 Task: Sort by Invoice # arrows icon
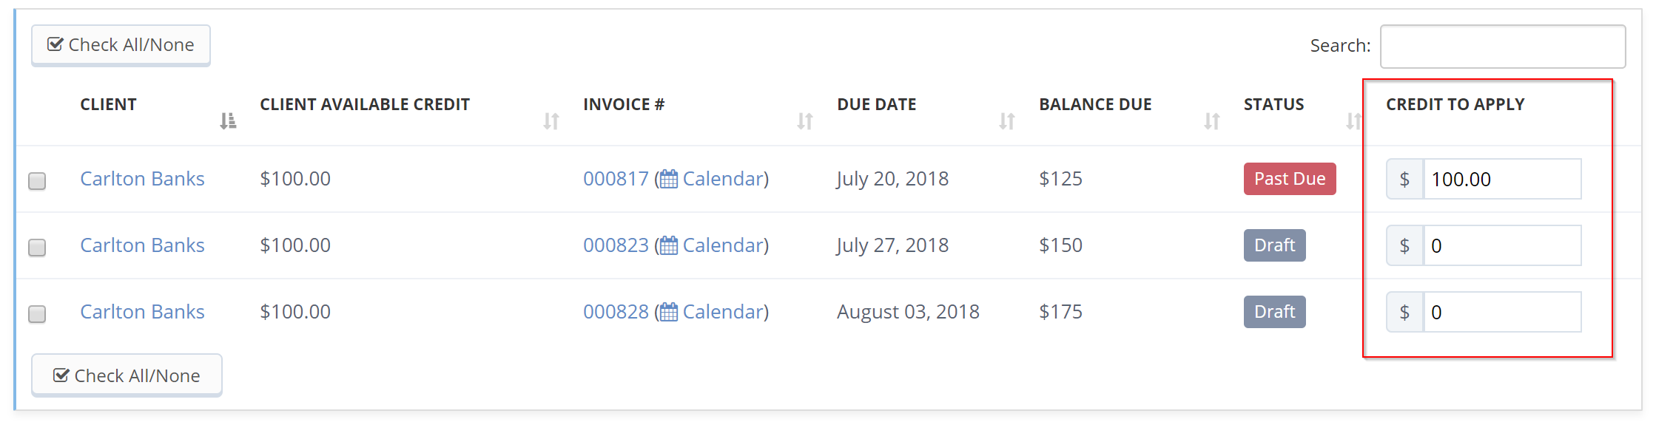point(805,120)
